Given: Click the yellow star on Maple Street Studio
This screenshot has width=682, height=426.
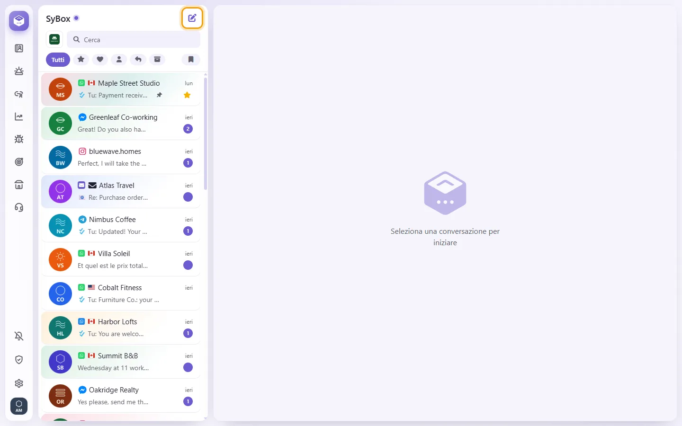Looking at the screenshot, I should click(x=188, y=95).
